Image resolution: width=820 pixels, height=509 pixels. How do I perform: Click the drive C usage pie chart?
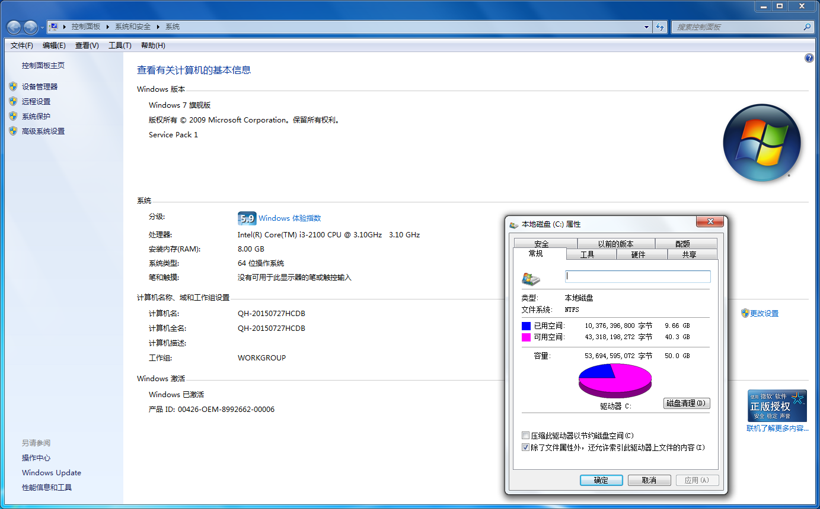tap(615, 381)
